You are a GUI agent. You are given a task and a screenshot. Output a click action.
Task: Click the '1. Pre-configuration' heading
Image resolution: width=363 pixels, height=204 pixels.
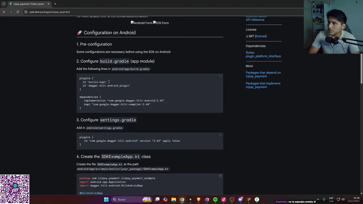(x=94, y=44)
